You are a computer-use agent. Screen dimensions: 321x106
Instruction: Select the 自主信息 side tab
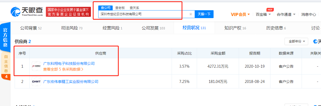point(6,63)
